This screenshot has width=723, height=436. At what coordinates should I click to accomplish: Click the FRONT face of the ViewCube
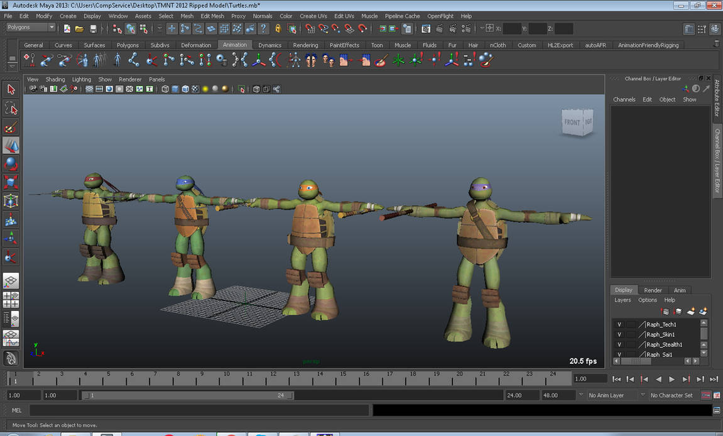pos(572,123)
